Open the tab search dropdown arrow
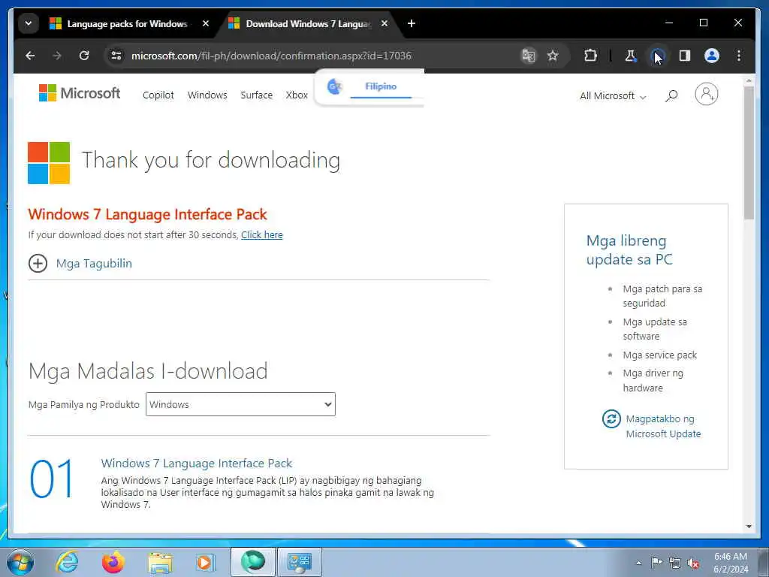This screenshot has width=769, height=577. pos(29,23)
